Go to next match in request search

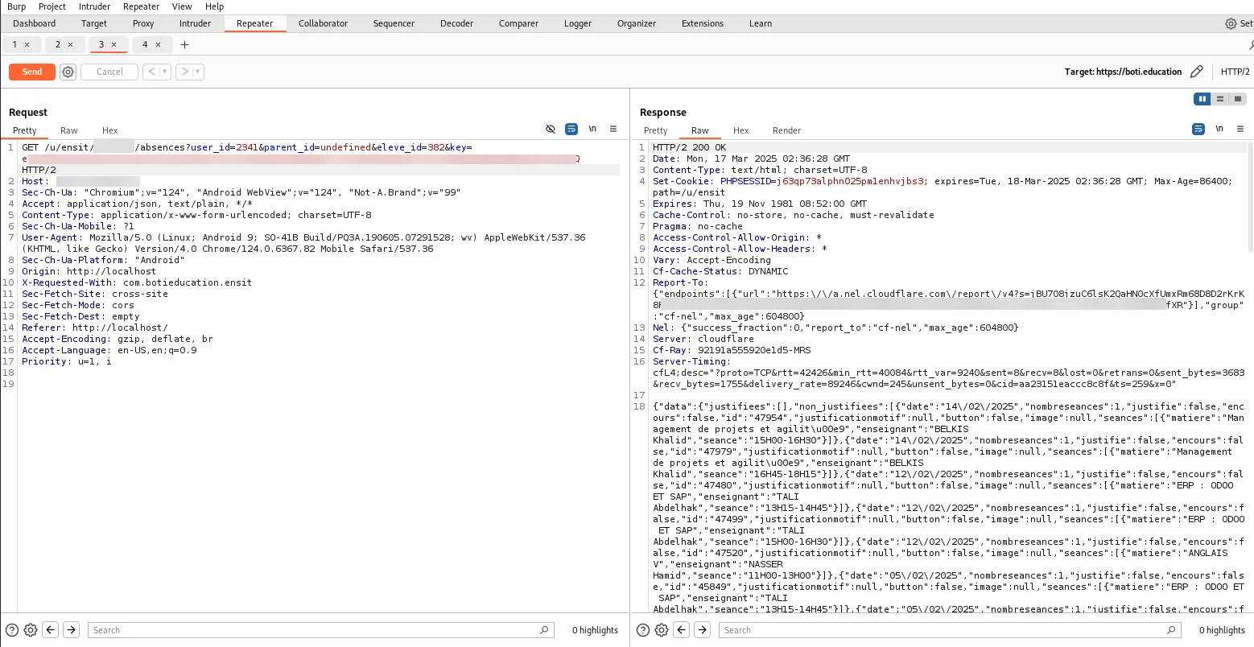71,630
